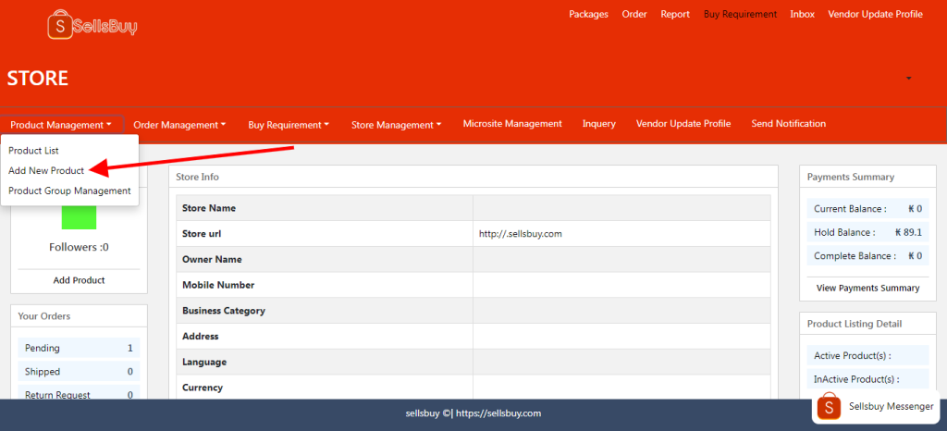This screenshot has height=431, width=947.
Task: Open the Inbox link
Action: [x=802, y=14]
